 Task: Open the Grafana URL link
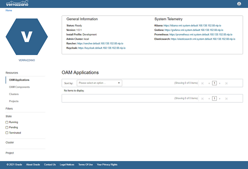pos(194,30)
